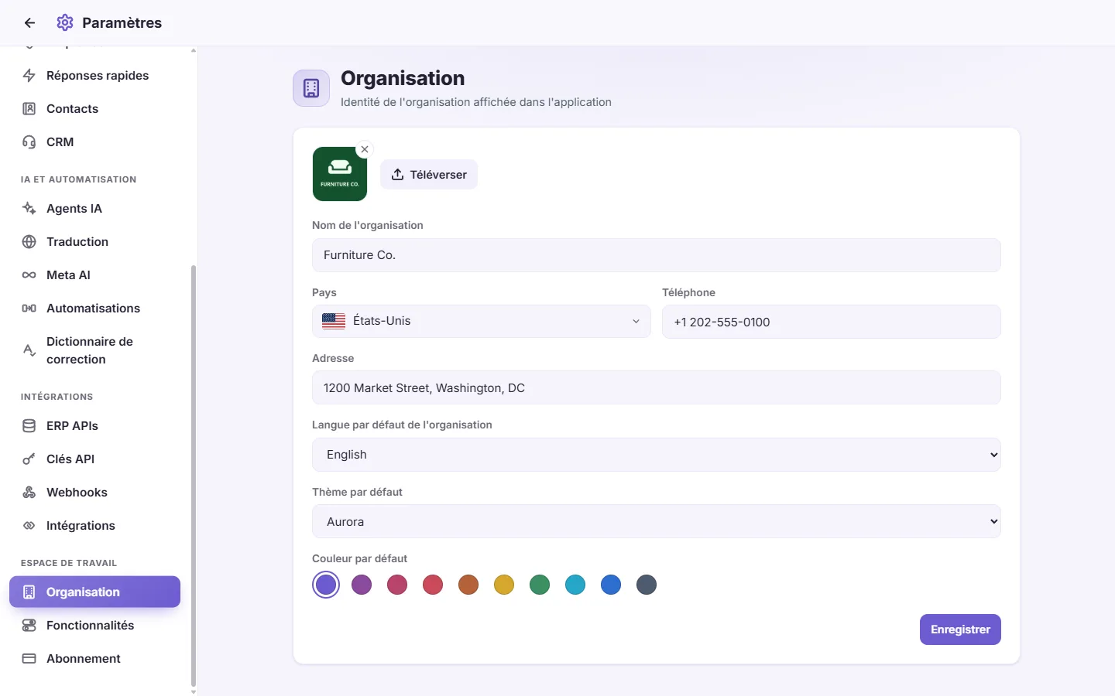Click the Meta AI infinity icon
Image resolution: width=1115 pixels, height=696 pixels.
[29, 275]
